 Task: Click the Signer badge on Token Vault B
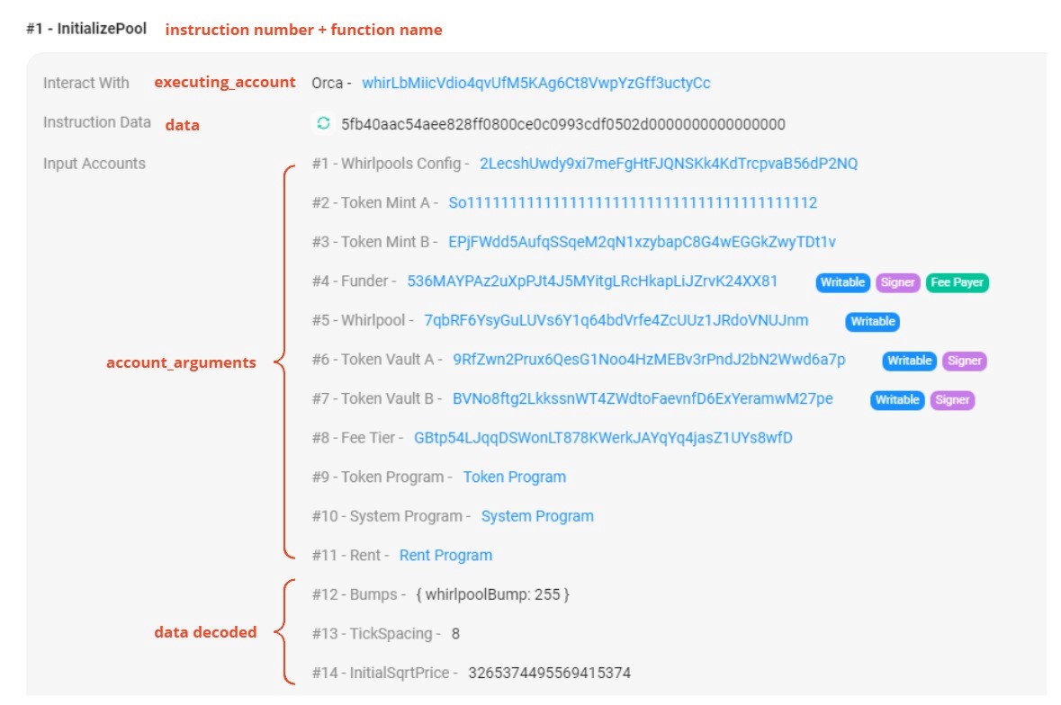click(951, 400)
